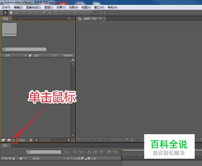Toggle motion blur in timeline
Image resolution: width=202 pixels, height=166 pixels.
point(101,152)
